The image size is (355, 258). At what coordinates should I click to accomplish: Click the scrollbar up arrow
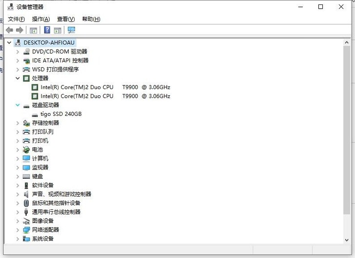click(x=347, y=42)
